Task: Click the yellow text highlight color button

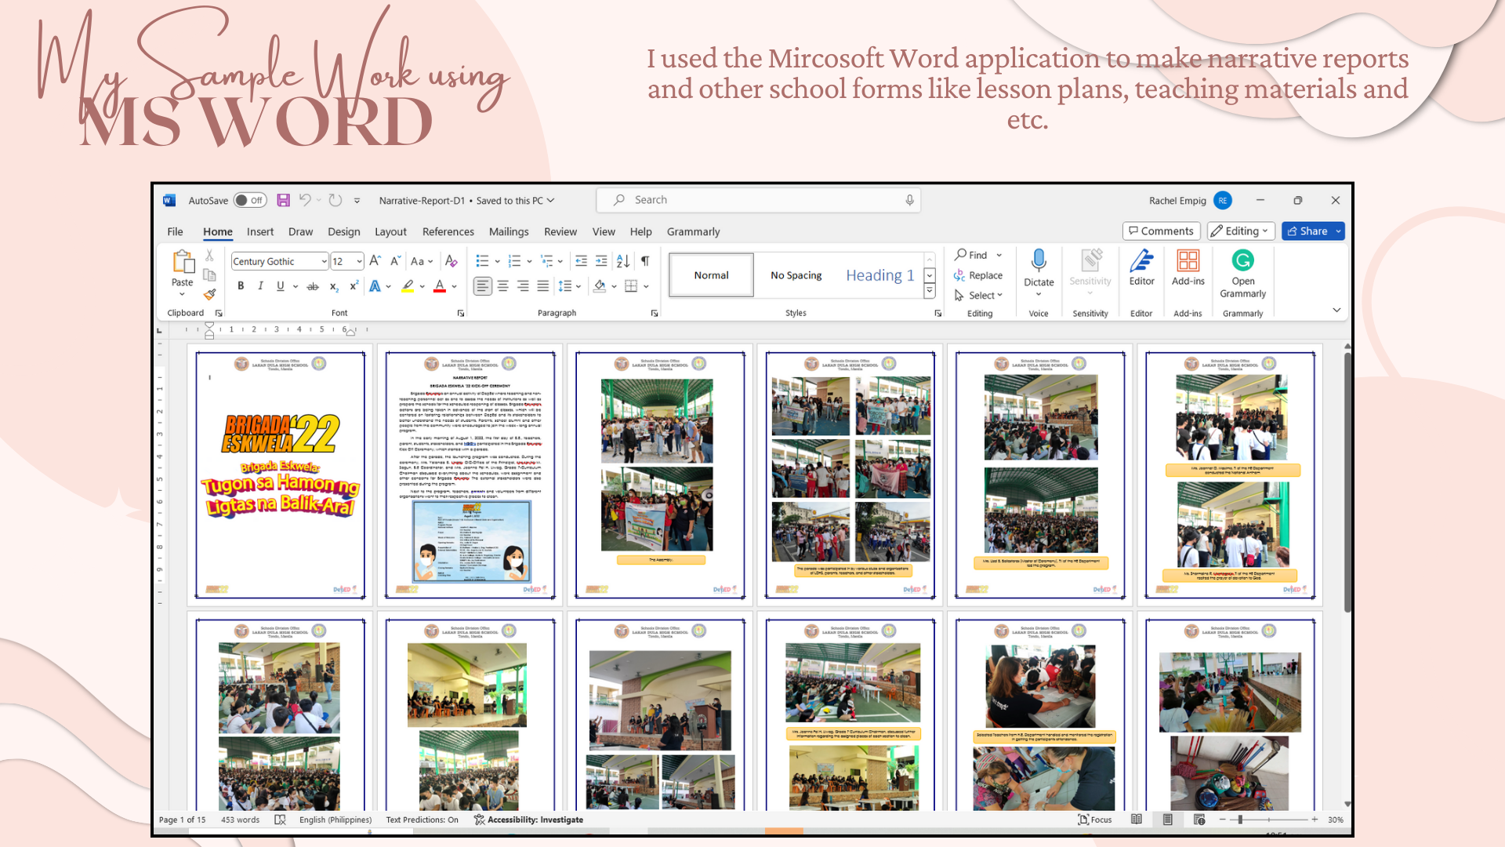Action: click(408, 286)
